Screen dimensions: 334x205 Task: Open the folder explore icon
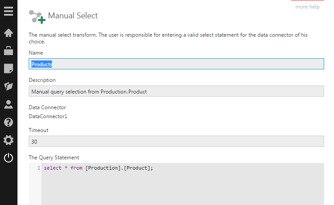click(9, 86)
